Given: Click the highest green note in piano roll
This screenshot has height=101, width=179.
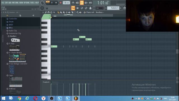Looking at the screenshot, I should pyautogui.click(x=82, y=37).
